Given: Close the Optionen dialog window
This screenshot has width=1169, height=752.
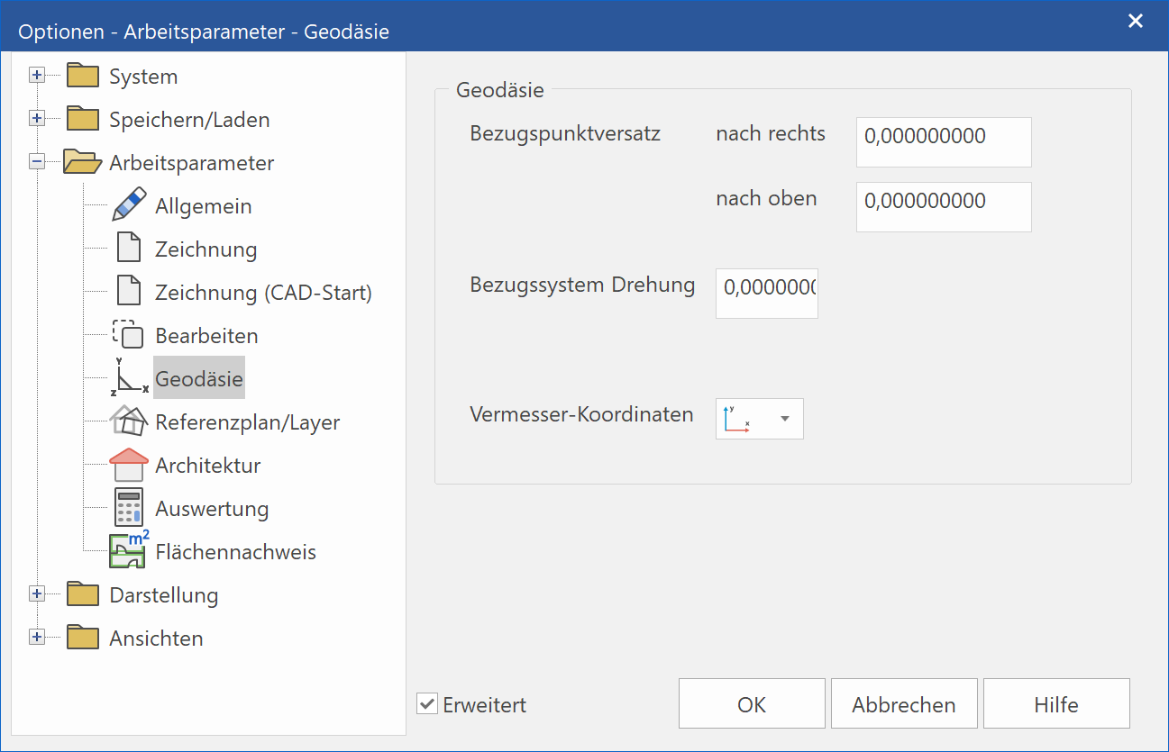Looking at the screenshot, I should [x=1136, y=21].
